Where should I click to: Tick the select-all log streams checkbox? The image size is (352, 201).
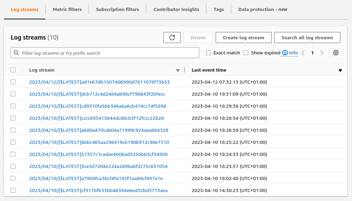click(13, 70)
